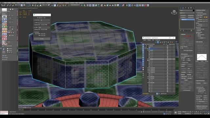210x118 pixels.
Task: Restrict transform to XY plane
Action: point(135,5)
